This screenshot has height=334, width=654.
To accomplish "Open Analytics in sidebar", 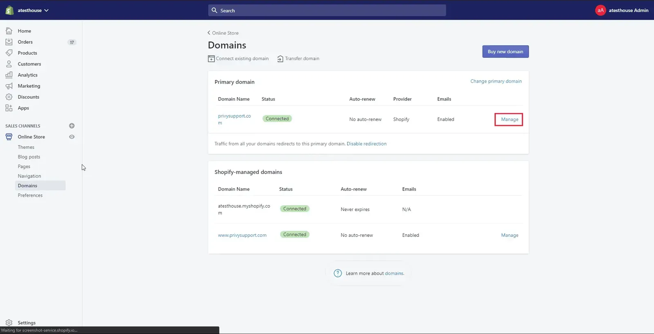I will 27,75.
